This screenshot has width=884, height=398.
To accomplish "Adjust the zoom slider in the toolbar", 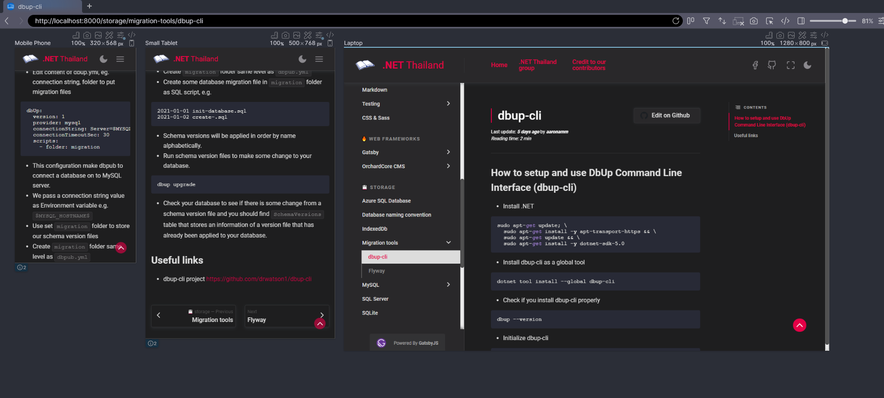I will tap(833, 21).
